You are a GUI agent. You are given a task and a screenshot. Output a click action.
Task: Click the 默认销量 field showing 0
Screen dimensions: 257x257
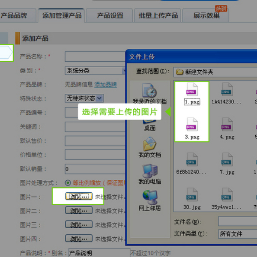(x=95, y=169)
